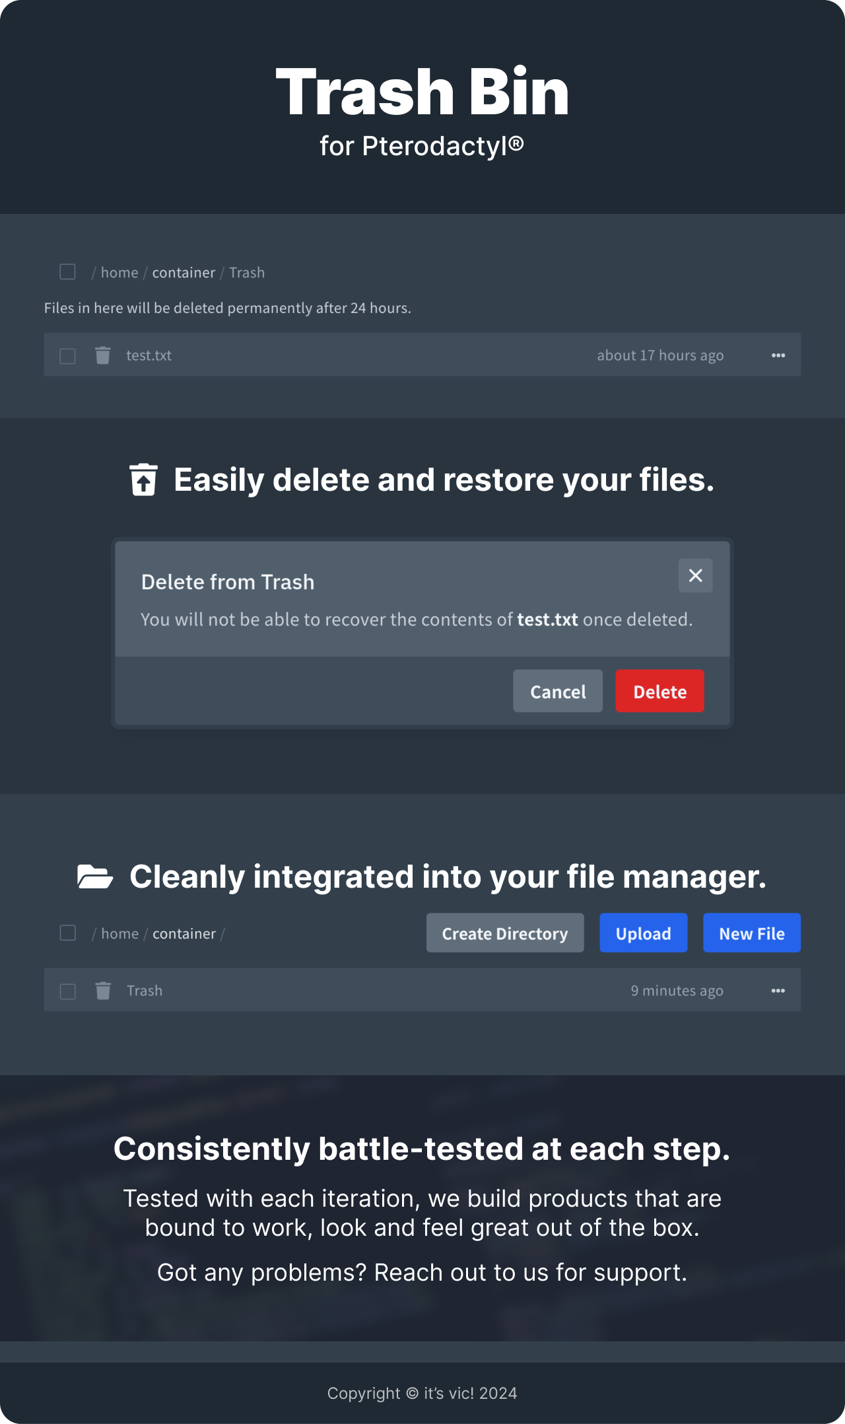Toggle select-all checkbox beside home / container
The width and height of the screenshot is (845, 1424).
coord(67,933)
